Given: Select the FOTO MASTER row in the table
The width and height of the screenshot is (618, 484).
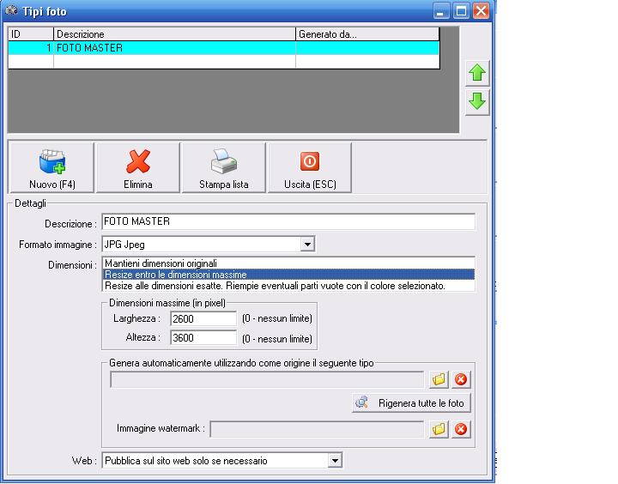Looking at the screenshot, I should pos(223,48).
